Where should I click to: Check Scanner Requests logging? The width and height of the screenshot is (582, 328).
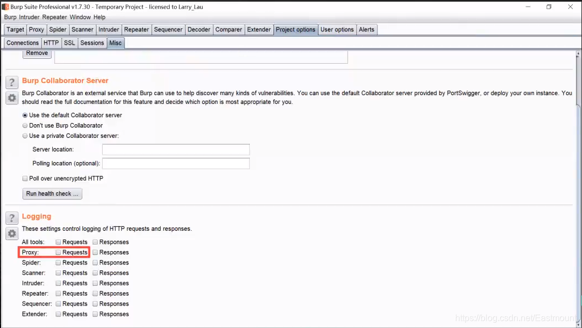pos(58,273)
